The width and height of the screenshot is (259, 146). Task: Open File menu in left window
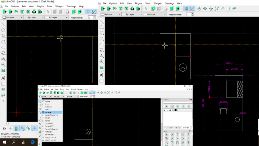coord(6,7)
